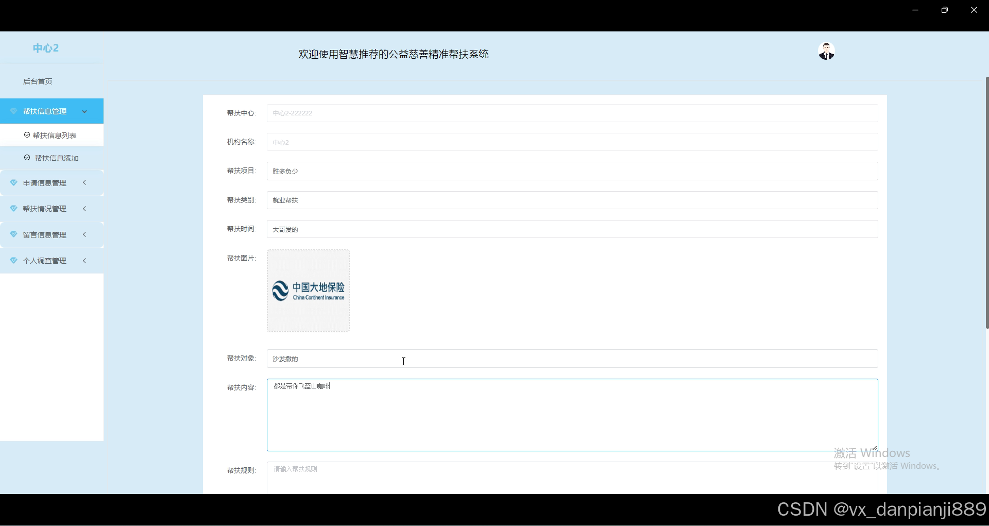The width and height of the screenshot is (989, 526).
Task: Click the 帮扶规则 textarea
Action: (572, 478)
